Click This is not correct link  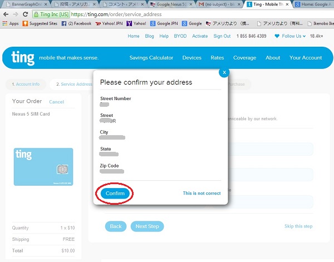202,193
